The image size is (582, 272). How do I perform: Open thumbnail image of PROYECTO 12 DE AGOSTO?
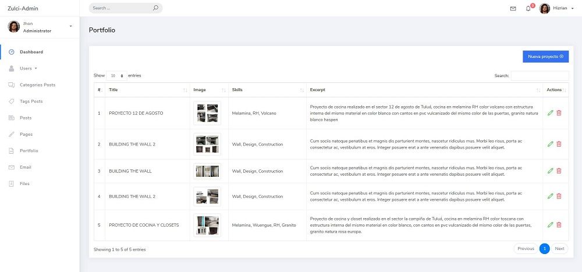coord(207,113)
